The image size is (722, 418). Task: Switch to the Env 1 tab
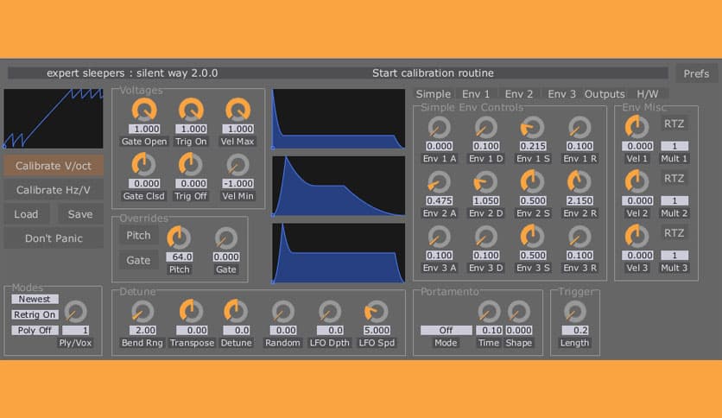(x=476, y=94)
